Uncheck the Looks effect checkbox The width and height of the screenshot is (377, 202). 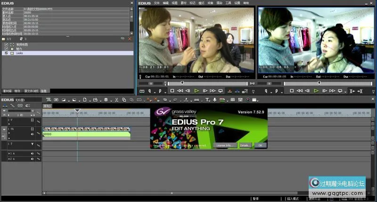click(6, 53)
